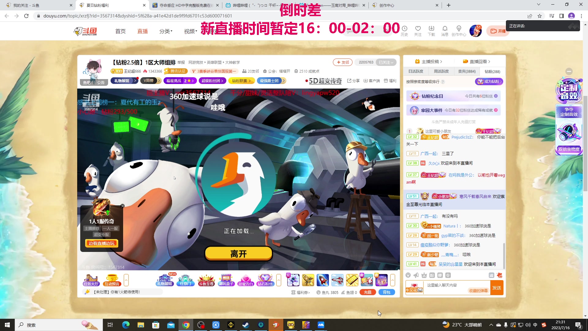The width and height of the screenshot is (588, 331).
Task: Expand the interactive icons list arrow
Action: tap(279, 280)
